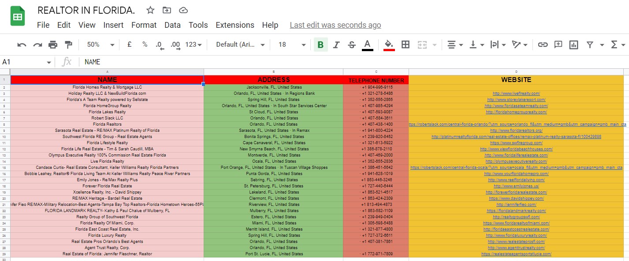Open text wrapping dropdown
Image resolution: width=629 pixels, height=261 pixels.
pos(498,45)
